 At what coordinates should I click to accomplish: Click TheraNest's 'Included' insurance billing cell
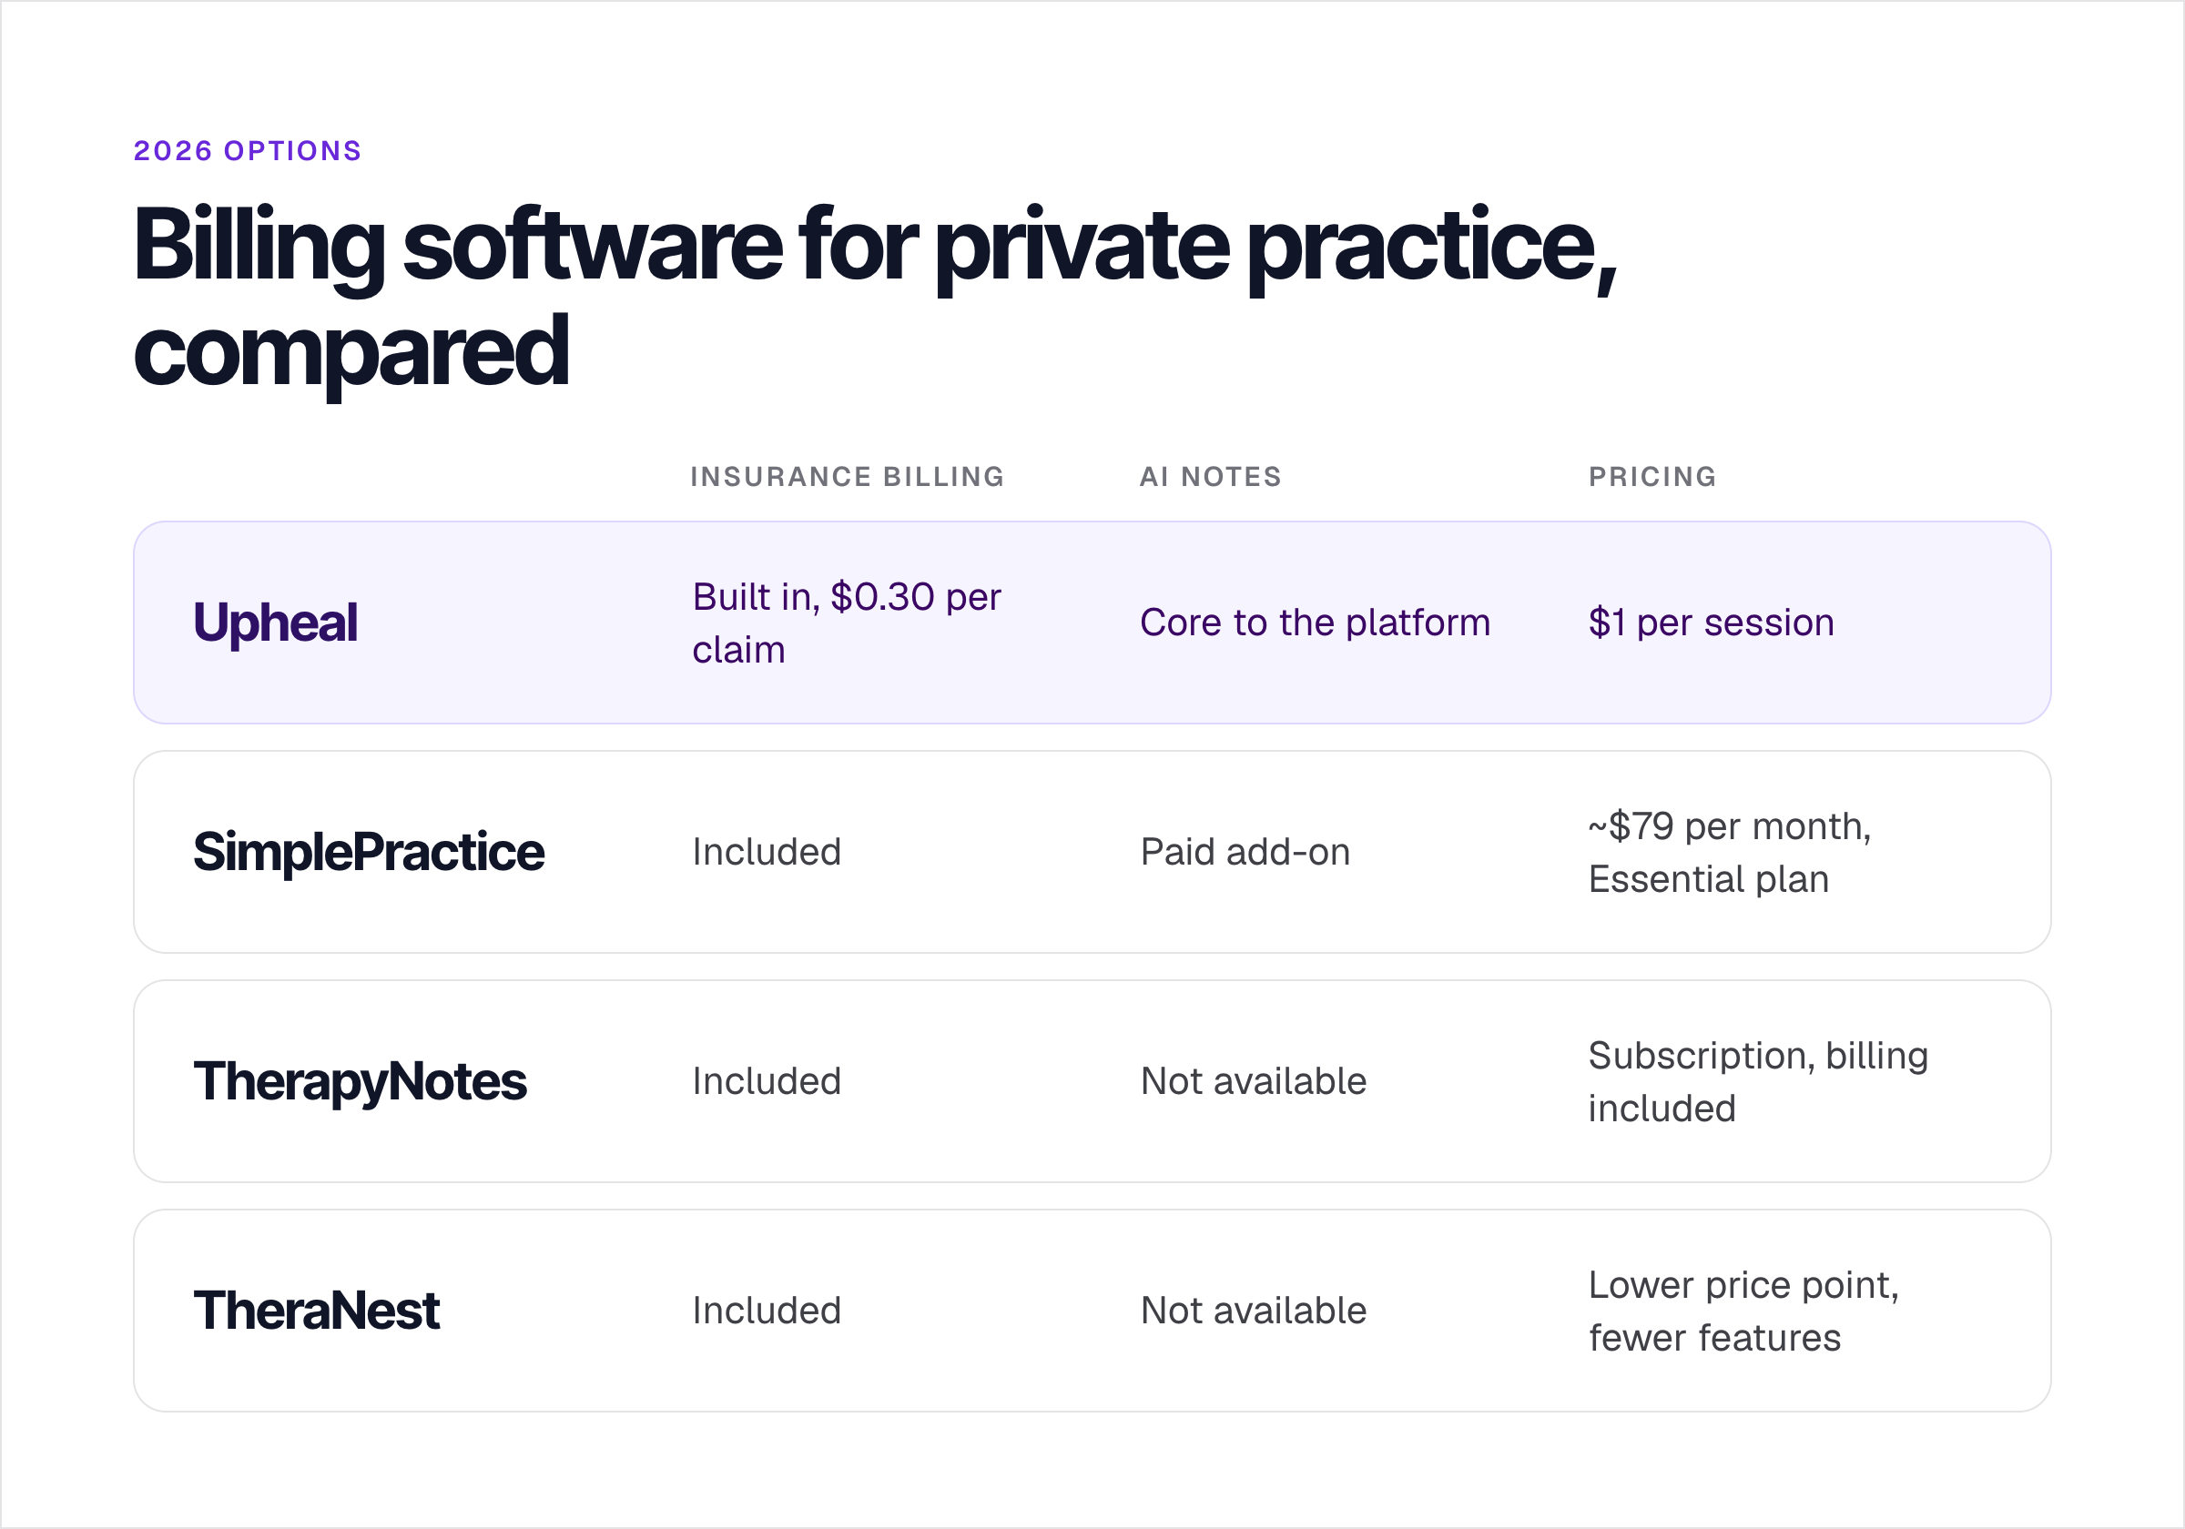[x=766, y=1311]
